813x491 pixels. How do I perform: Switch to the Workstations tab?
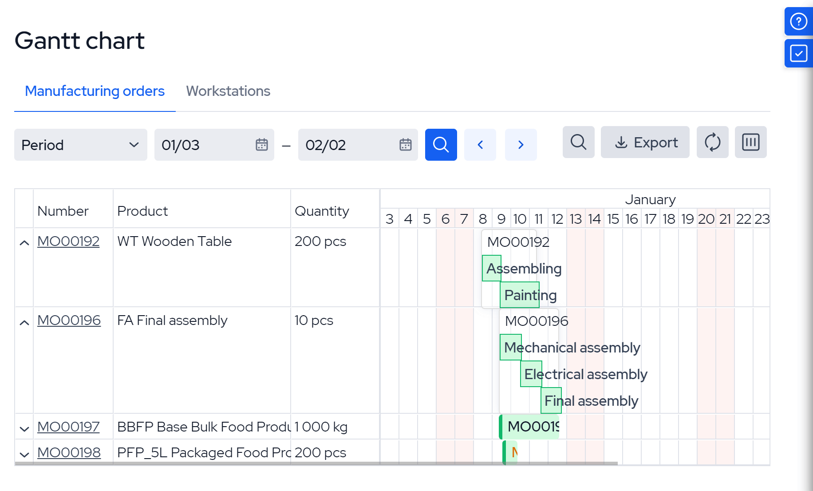228,91
